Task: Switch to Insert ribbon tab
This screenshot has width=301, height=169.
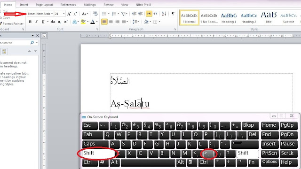Action: pos(24,5)
